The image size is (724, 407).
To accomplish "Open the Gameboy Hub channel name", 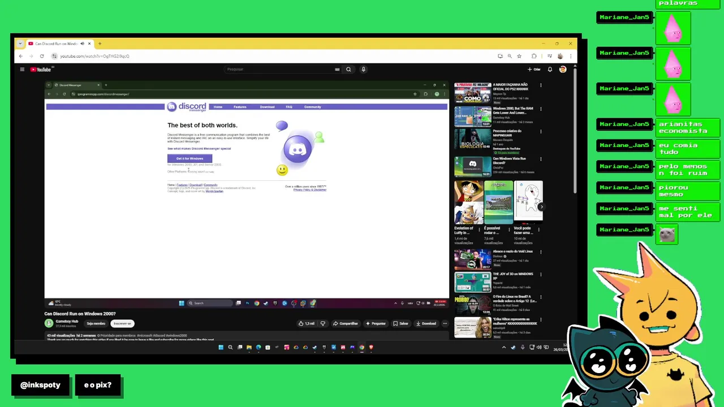I will point(67,321).
